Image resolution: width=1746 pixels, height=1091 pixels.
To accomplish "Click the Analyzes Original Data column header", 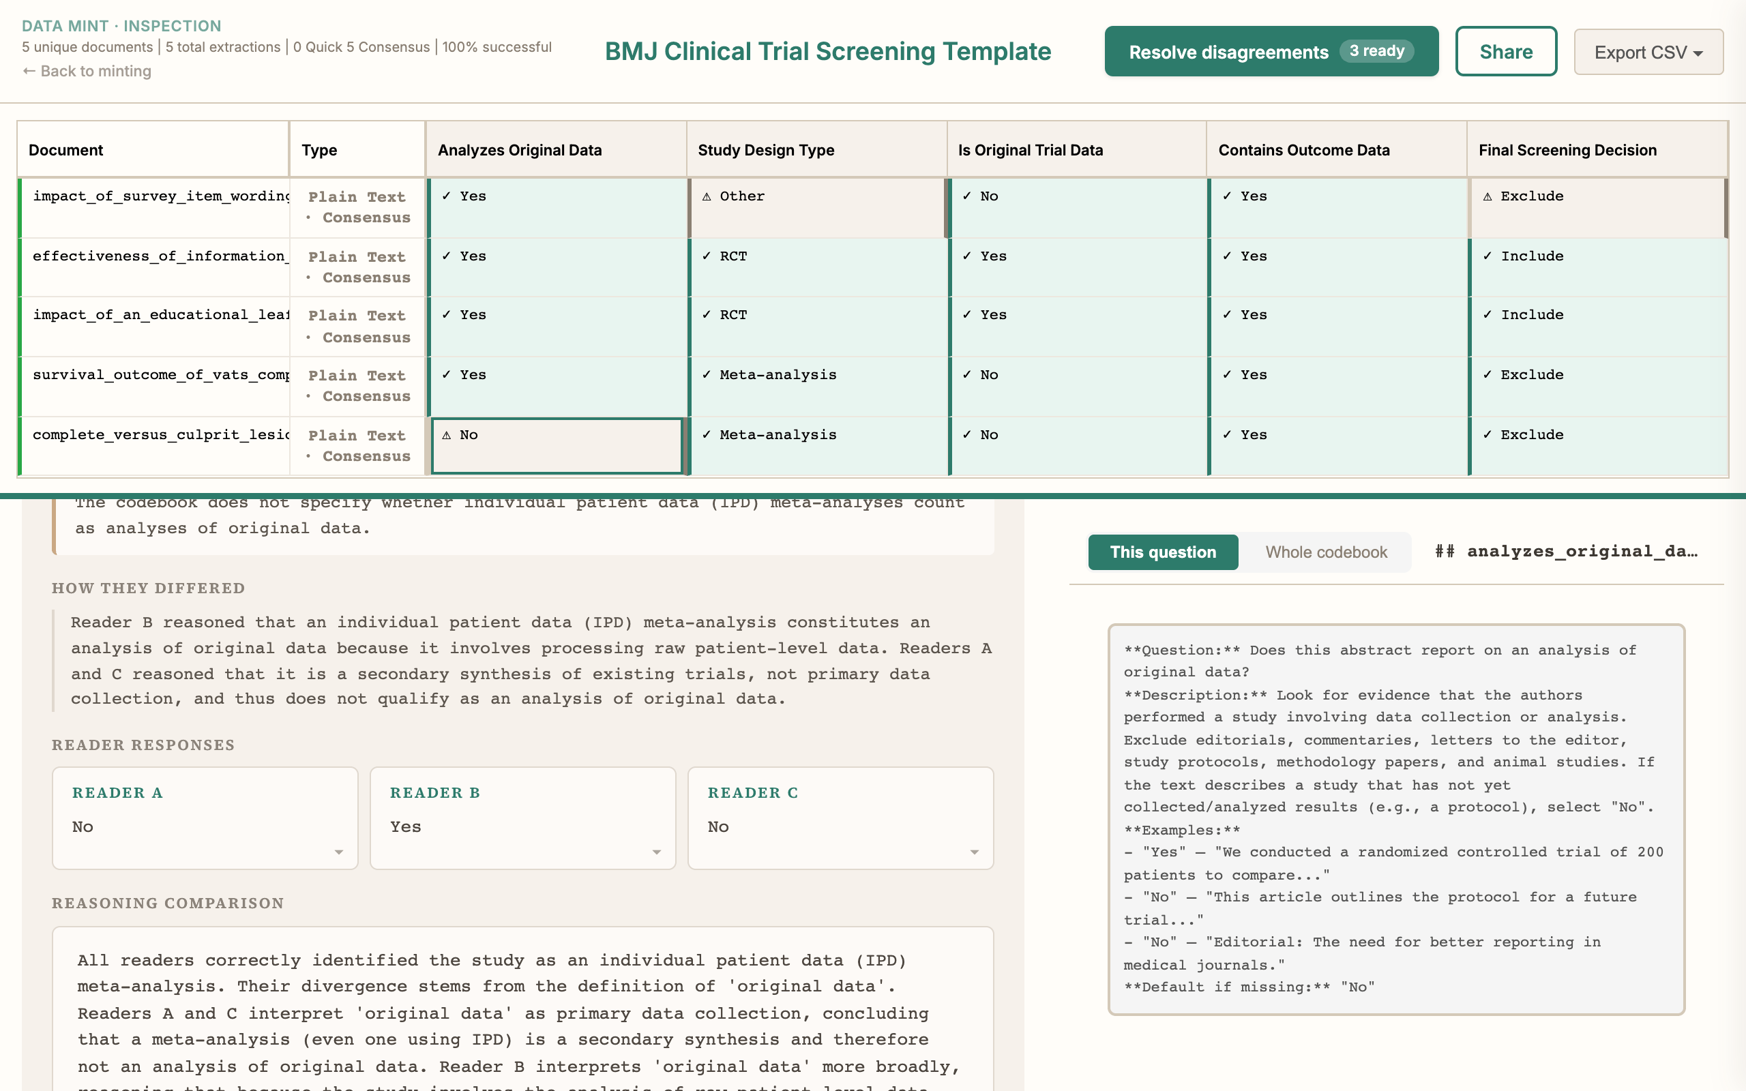I will point(556,150).
